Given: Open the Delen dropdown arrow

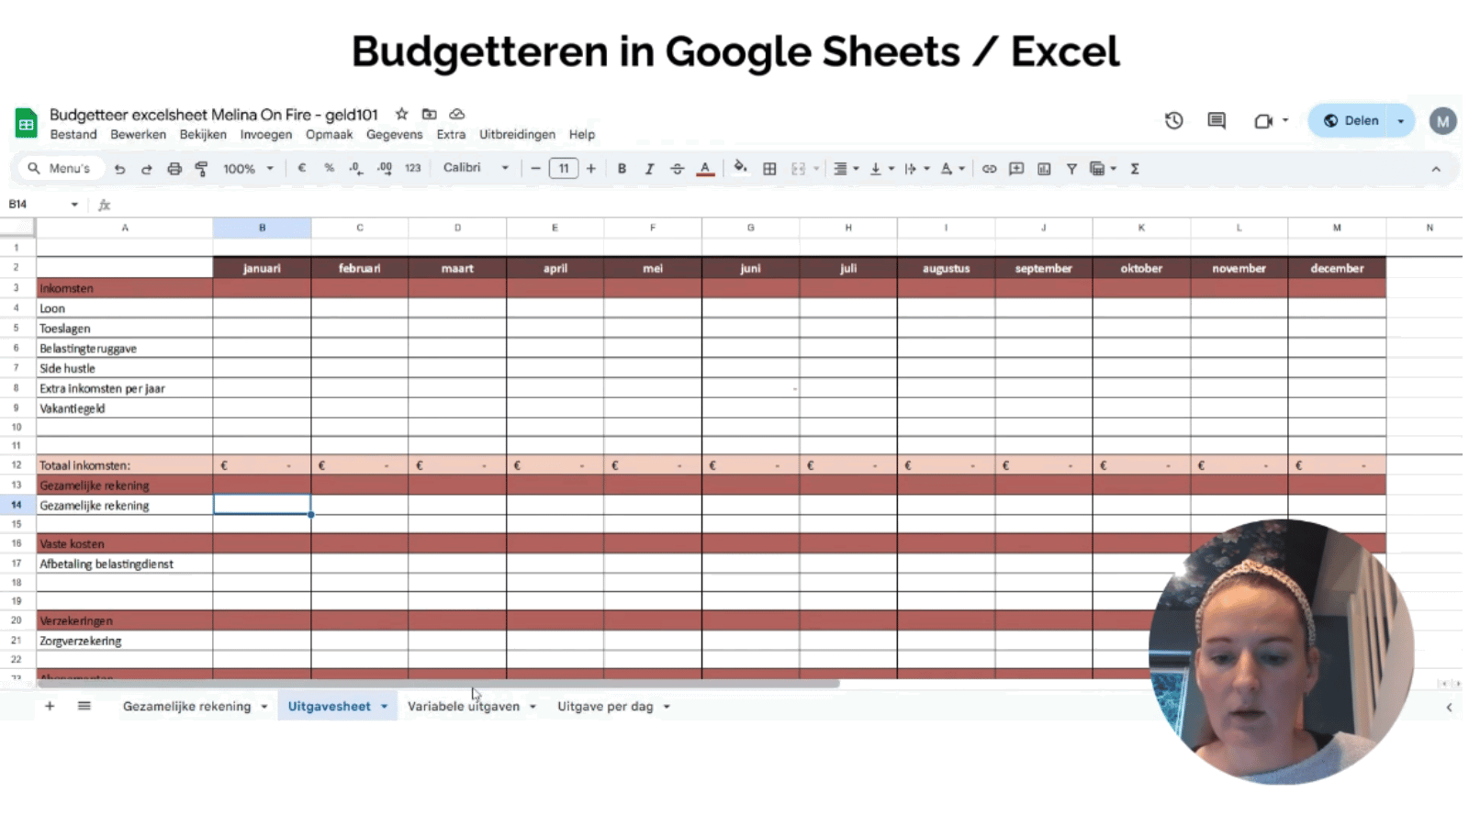Looking at the screenshot, I should pos(1401,120).
